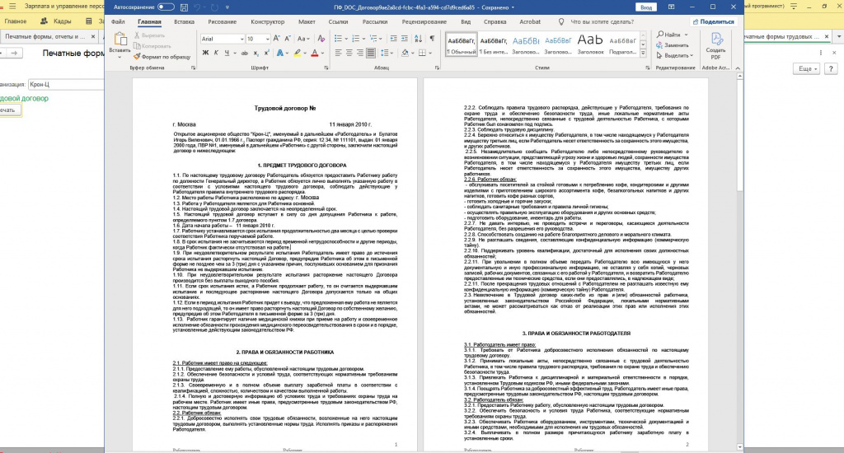
Task: Click the Word vertical scrollbar
Action: [x=740, y=261]
